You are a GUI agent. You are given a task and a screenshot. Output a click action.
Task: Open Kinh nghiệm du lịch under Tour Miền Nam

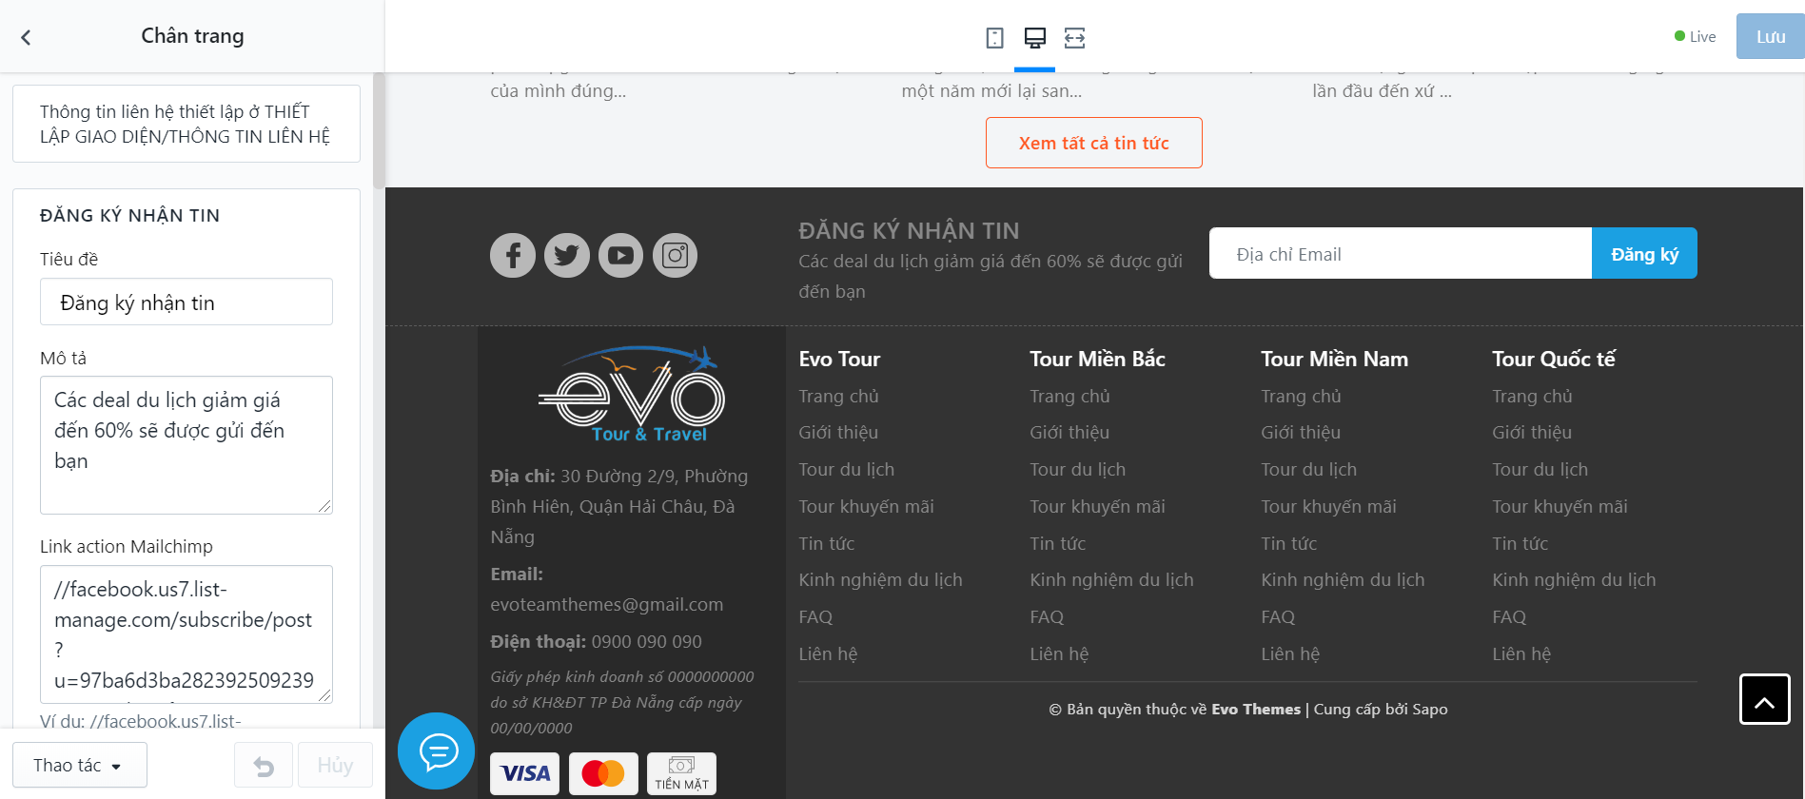pyautogui.click(x=1343, y=580)
